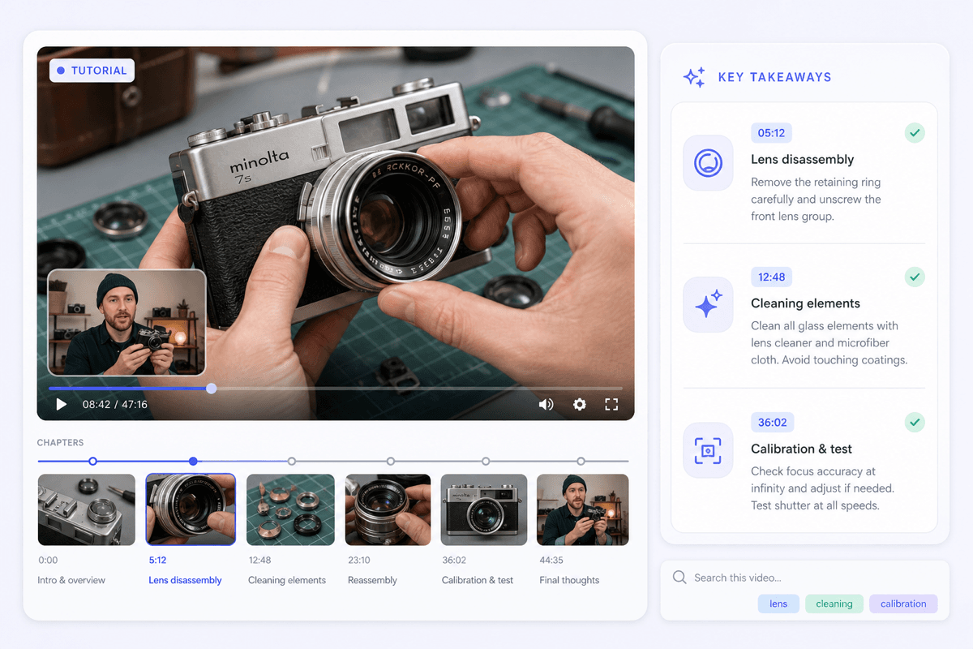Click the search magnifier icon
973x649 pixels.
(679, 577)
